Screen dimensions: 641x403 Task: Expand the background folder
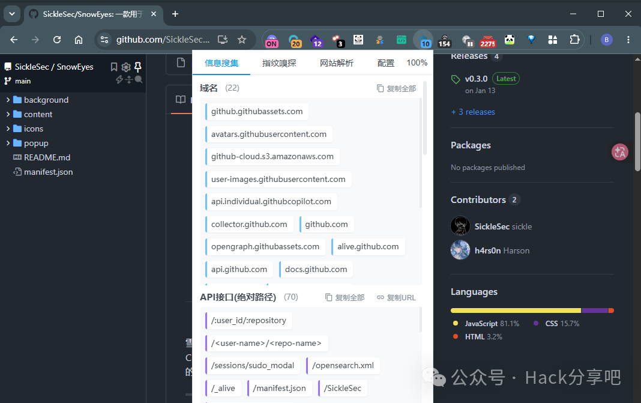click(x=8, y=100)
